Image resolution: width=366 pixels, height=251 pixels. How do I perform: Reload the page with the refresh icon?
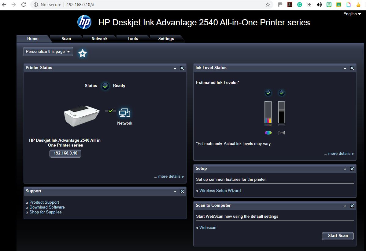coord(24,5)
